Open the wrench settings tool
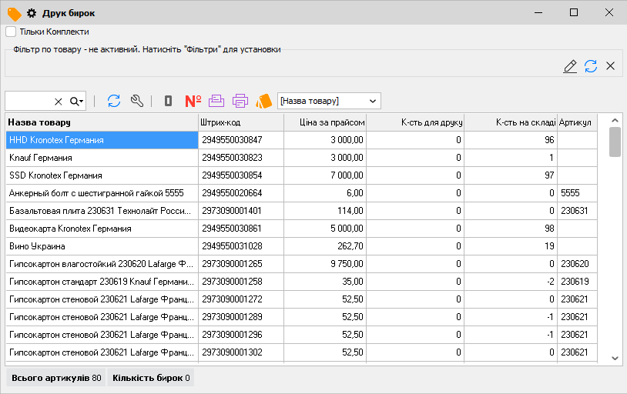The width and height of the screenshot is (627, 394). 137,101
